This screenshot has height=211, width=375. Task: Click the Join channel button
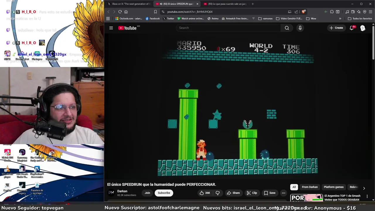pyautogui.click(x=147, y=193)
